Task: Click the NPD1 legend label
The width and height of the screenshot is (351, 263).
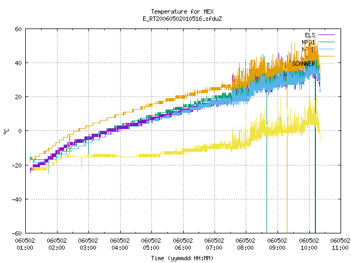Action: 308,42
